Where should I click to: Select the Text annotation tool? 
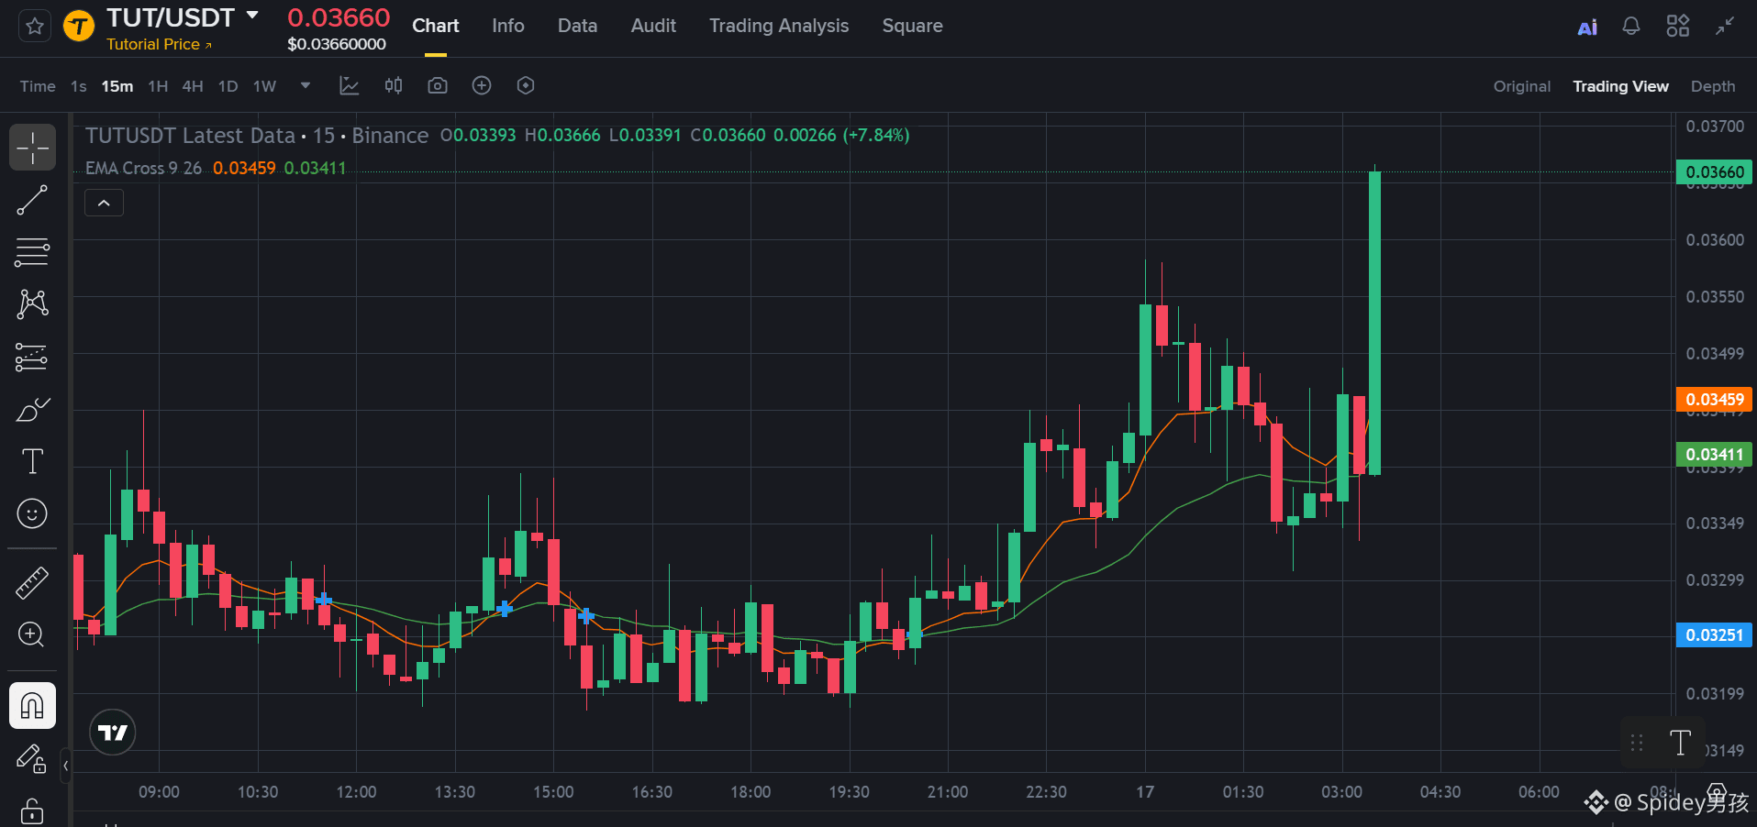point(32,461)
